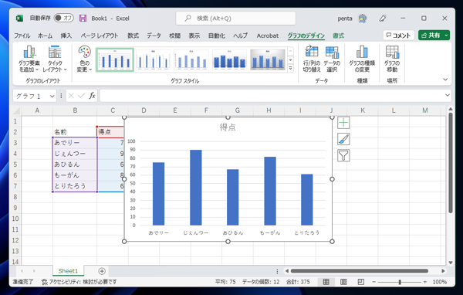Click the Comments button
This screenshot has width=463, height=295.
point(399,36)
